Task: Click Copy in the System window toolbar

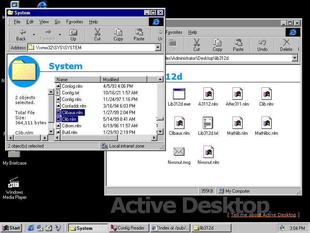Action: pos(118,35)
